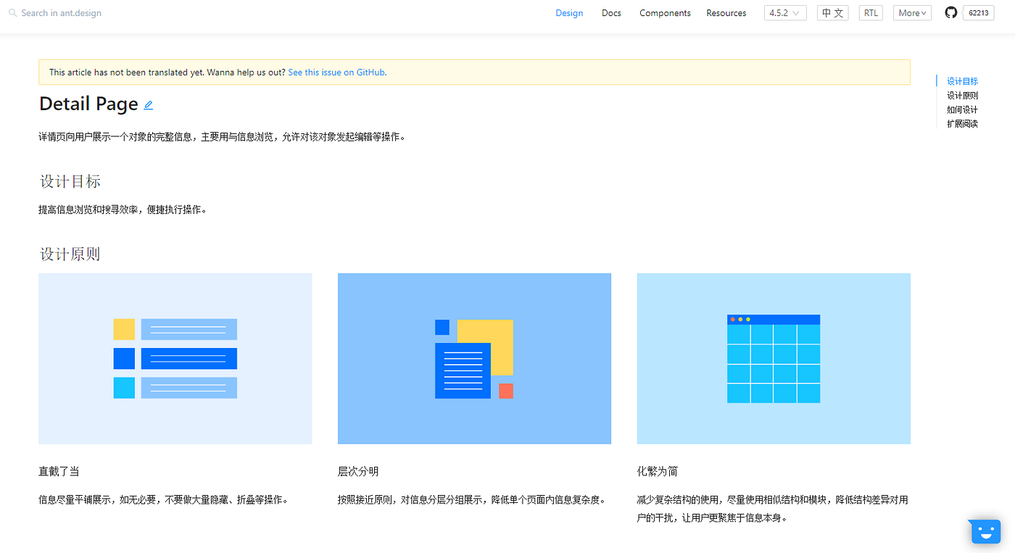
Task: Click the description beginning 按照接近原则
Action: 472,500
